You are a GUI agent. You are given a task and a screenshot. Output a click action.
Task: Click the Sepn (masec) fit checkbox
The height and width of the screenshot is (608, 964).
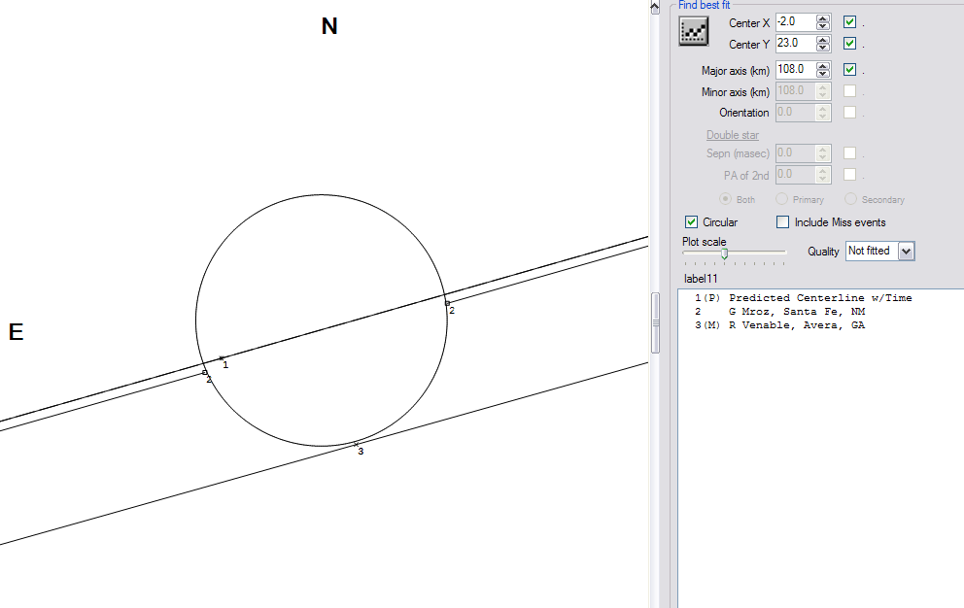pos(849,153)
